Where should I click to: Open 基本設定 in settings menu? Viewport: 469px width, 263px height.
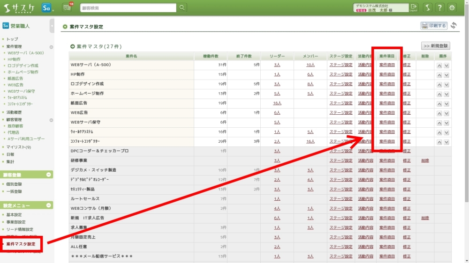(x=14, y=215)
